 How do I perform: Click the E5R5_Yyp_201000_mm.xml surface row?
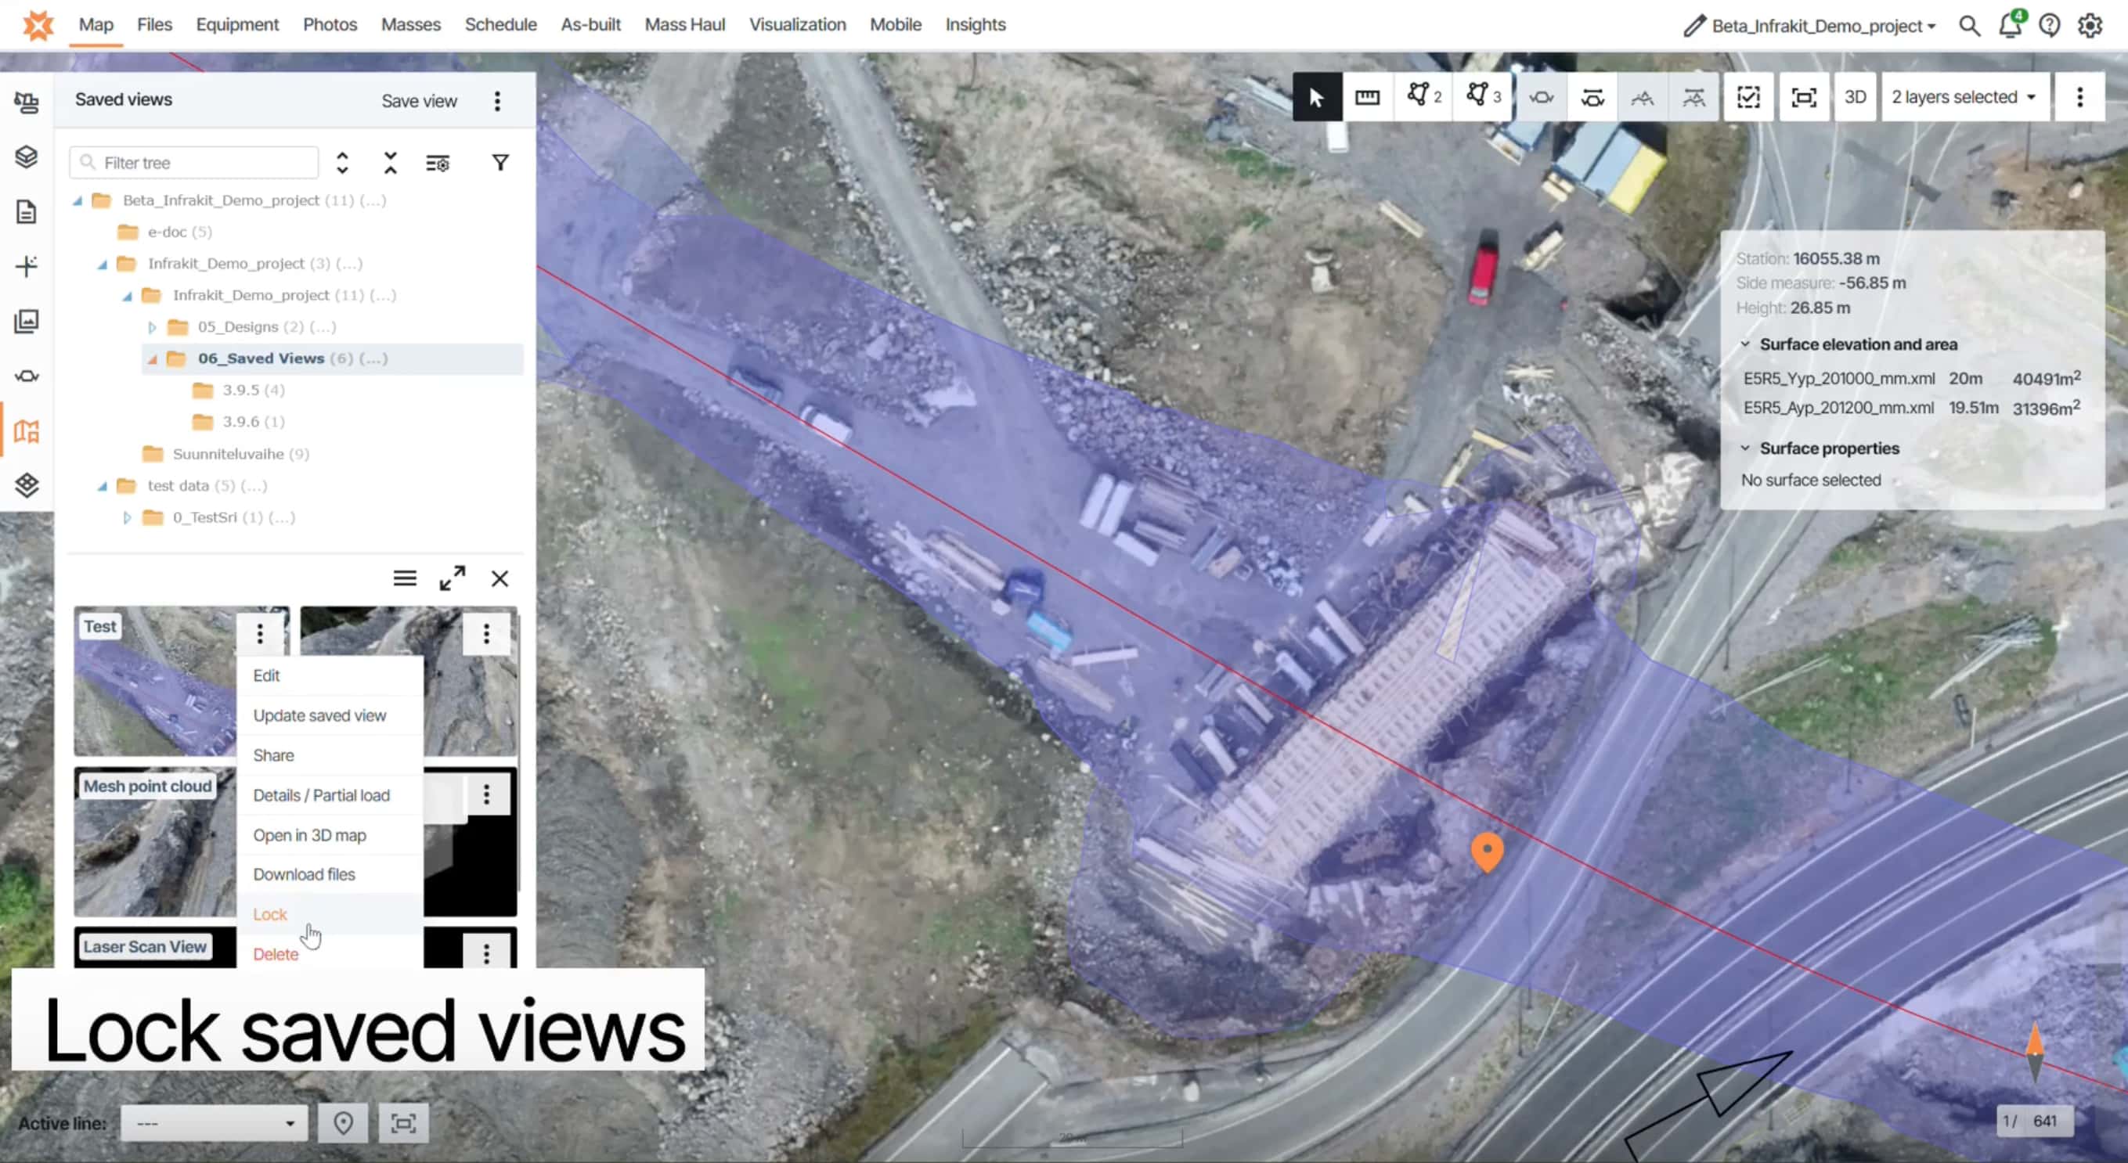[1913, 378]
